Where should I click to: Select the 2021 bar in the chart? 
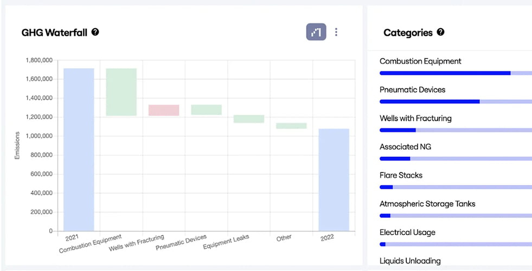click(79, 150)
